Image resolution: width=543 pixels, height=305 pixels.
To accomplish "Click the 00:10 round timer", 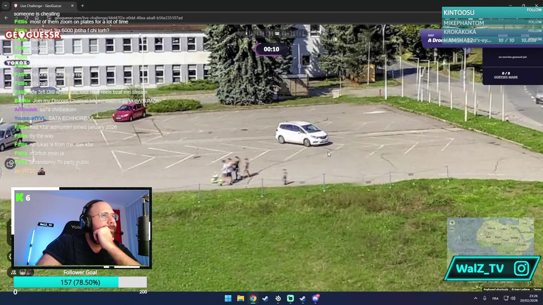I will (x=271, y=49).
